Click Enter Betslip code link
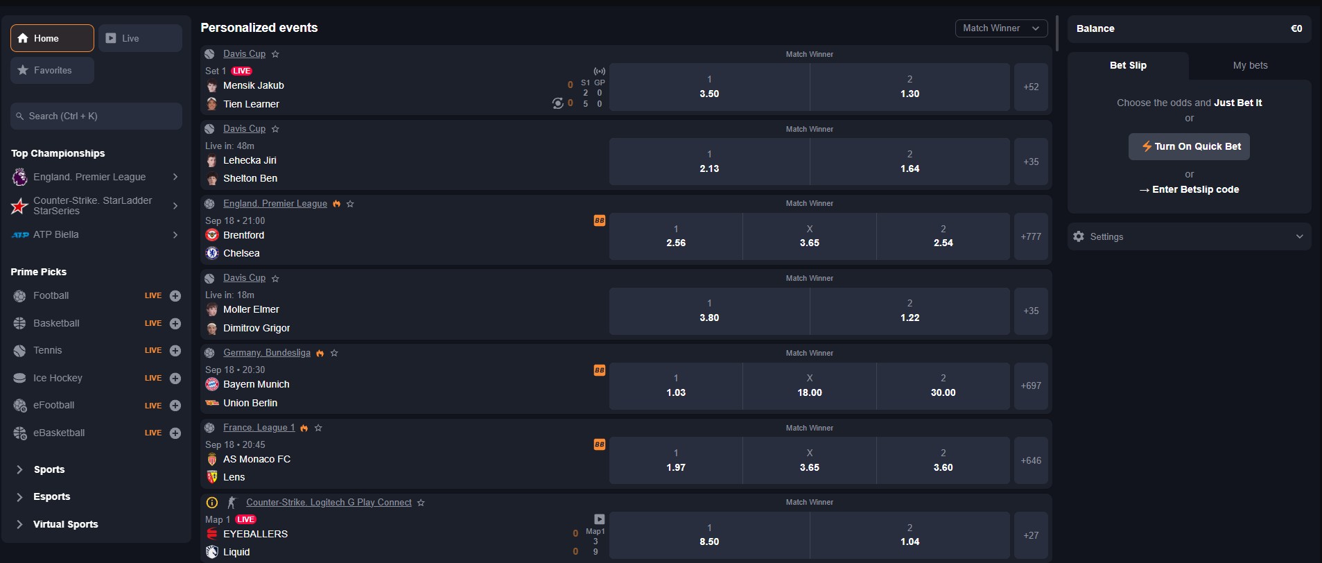The width and height of the screenshot is (1322, 563). 1189,189
